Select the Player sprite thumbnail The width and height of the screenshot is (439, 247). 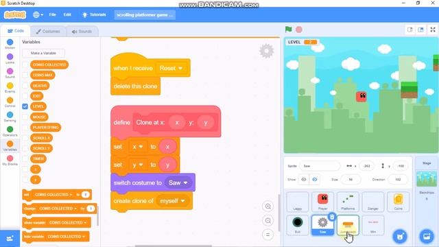tap(322, 202)
